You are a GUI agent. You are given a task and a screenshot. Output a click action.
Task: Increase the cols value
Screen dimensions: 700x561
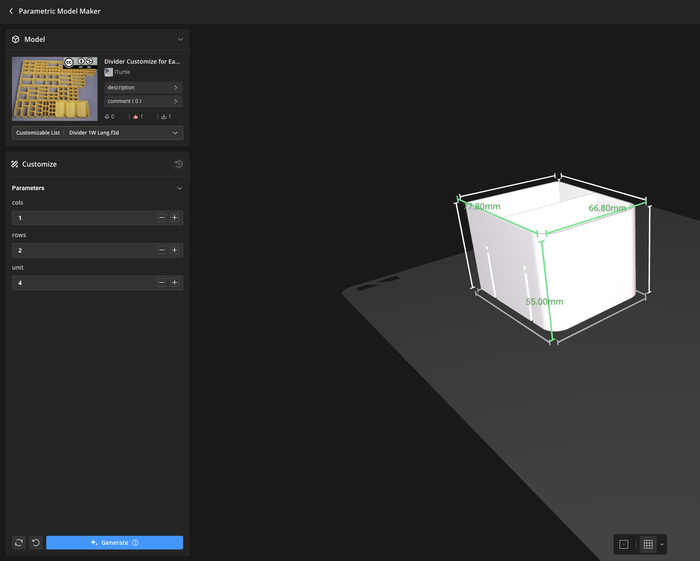click(175, 218)
